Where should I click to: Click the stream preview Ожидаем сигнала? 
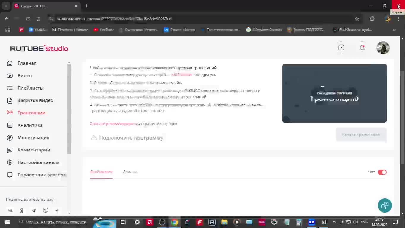pos(334,93)
